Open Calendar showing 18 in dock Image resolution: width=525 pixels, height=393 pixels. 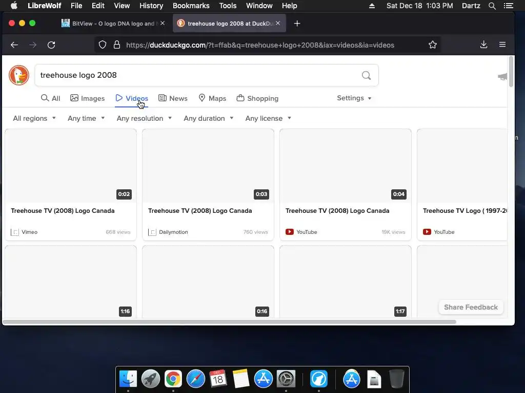218,379
